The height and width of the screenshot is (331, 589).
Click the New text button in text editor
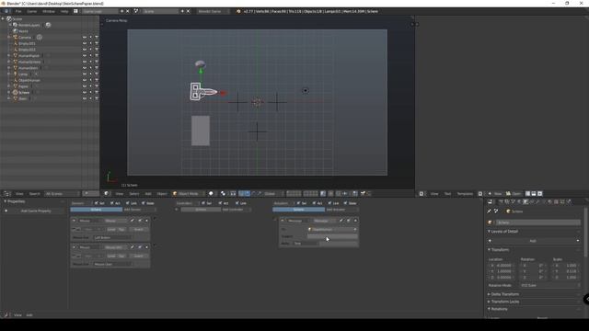coord(495,194)
